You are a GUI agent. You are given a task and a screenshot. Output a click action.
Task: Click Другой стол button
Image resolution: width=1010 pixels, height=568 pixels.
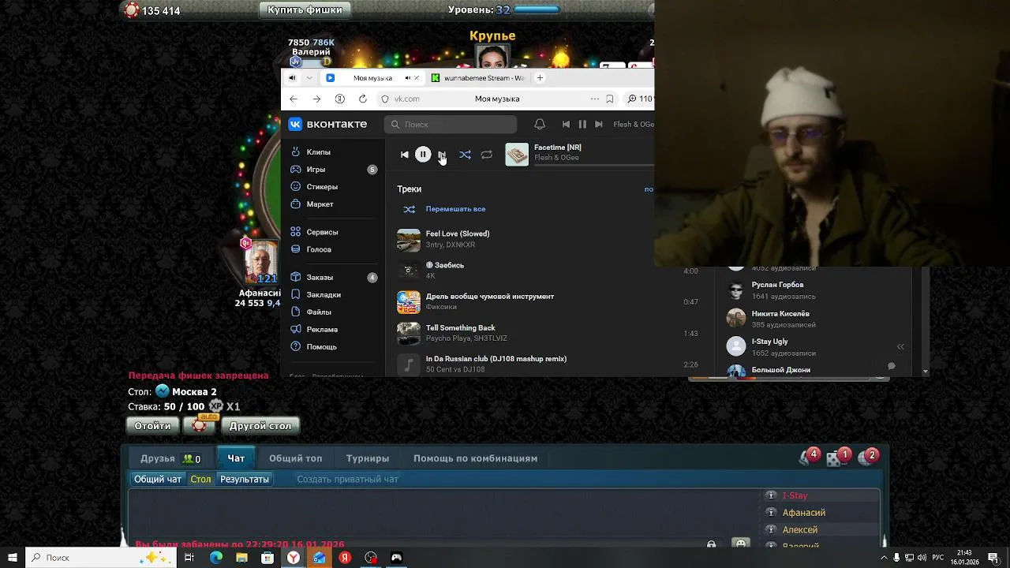click(x=260, y=426)
